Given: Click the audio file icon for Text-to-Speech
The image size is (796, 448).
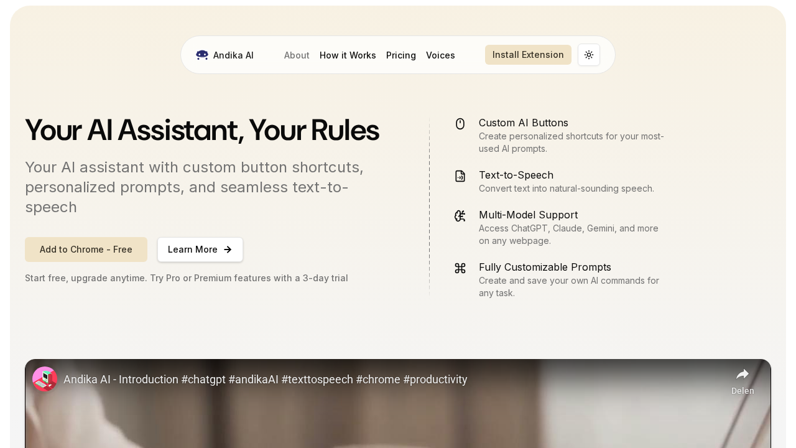Looking at the screenshot, I should pos(460,176).
